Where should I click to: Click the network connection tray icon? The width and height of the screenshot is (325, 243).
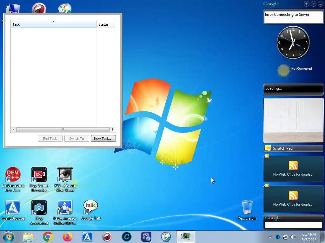(285, 237)
